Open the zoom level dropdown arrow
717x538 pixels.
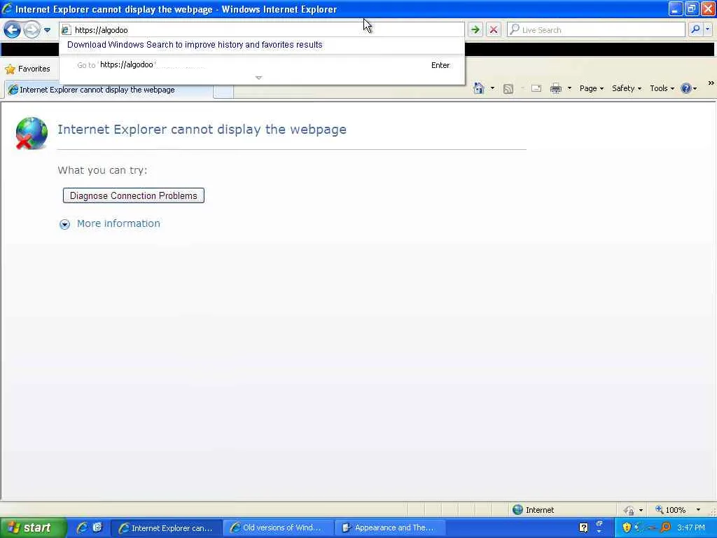(698, 510)
